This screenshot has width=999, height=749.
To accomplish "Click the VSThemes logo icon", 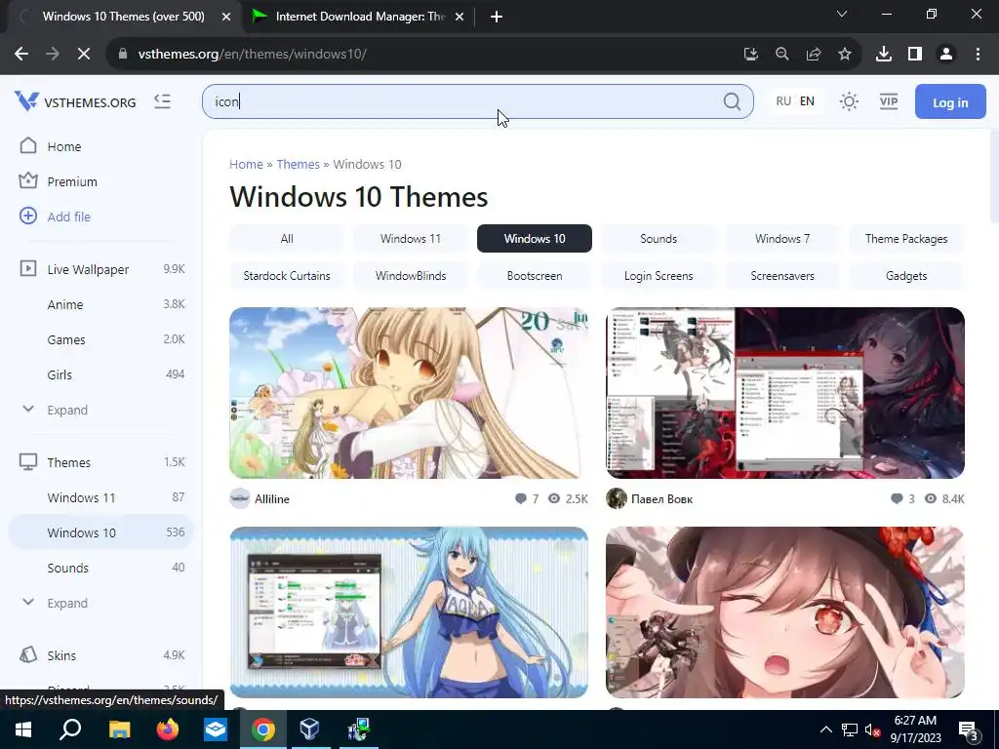I will (26, 100).
